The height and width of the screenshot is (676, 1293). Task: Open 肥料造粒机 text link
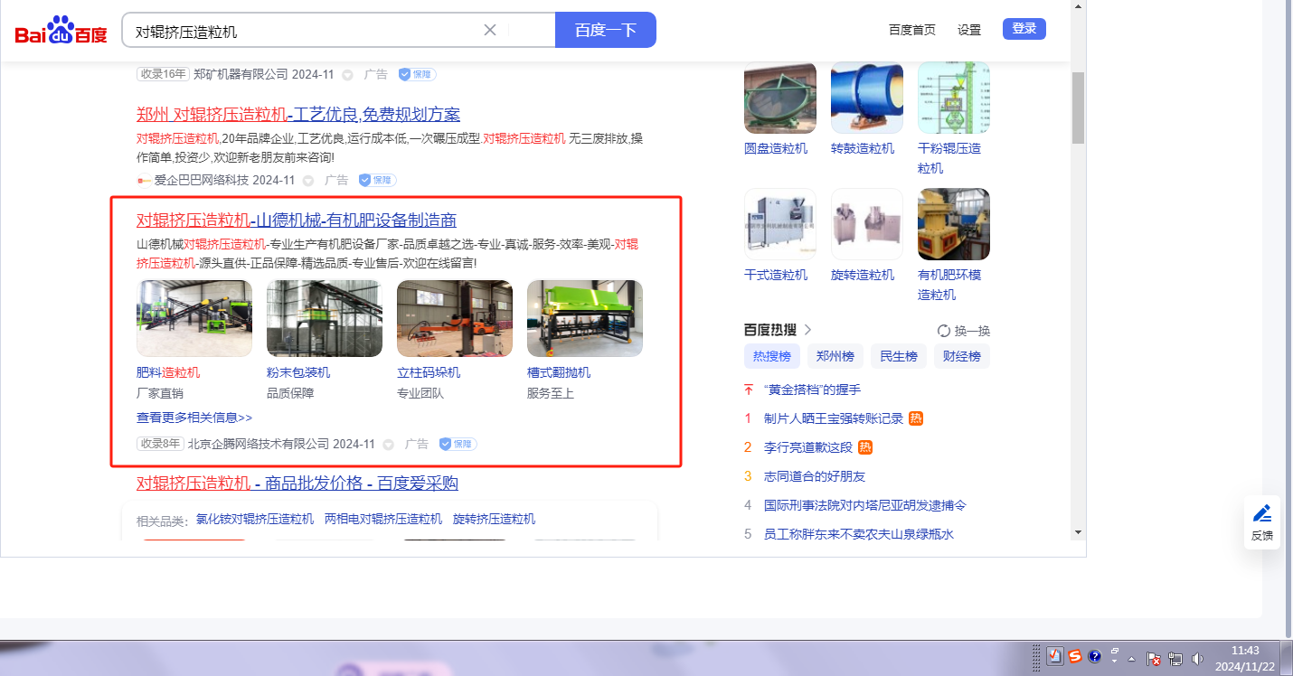pyautogui.click(x=168, y=372)
